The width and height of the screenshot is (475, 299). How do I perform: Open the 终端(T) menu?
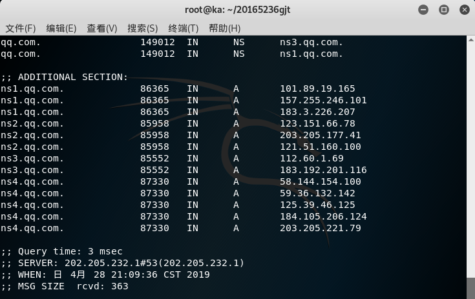[184, 28]
